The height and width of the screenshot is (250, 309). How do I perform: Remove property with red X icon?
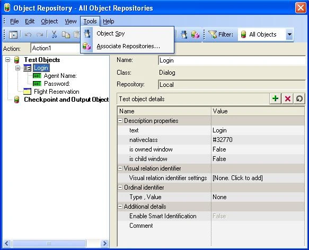tap(287, 99)
